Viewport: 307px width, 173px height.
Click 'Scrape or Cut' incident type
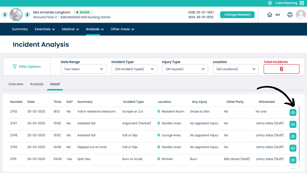pos(133,111)
